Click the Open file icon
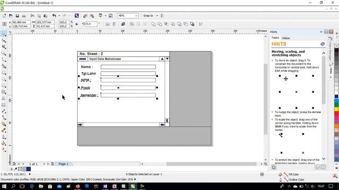Screen dimensions: 339x190 pyautogui.click(x=11, y=16)
